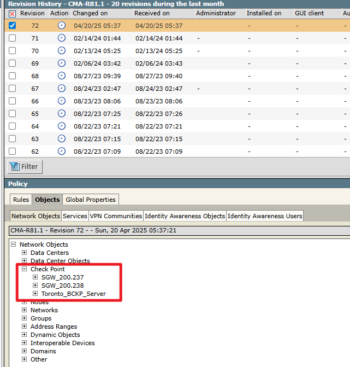This screenshot has width=350, height=367.
Task: Click the clock action icon for revision 66
Action: 61,101
